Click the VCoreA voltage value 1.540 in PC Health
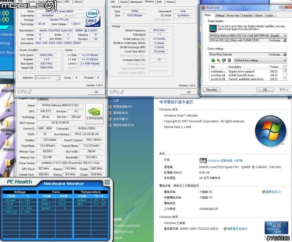Viewport: 292px width, 242px height. click(x=25, y=201)
